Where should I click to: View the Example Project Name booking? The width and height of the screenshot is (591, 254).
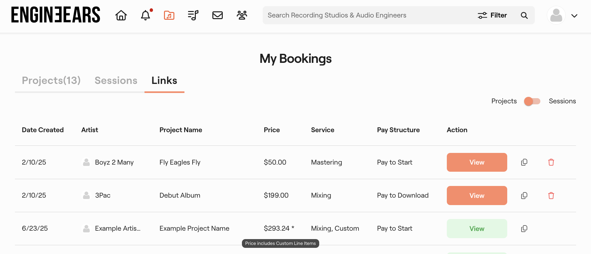(477, 229)
